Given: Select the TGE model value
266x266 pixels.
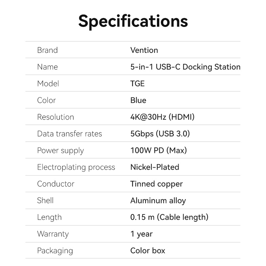Looking at the screenshot, I should pos(137,83).
